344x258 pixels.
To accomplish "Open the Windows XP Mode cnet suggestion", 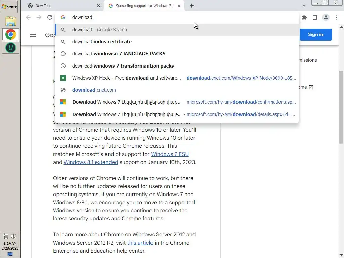I will 177,78.
